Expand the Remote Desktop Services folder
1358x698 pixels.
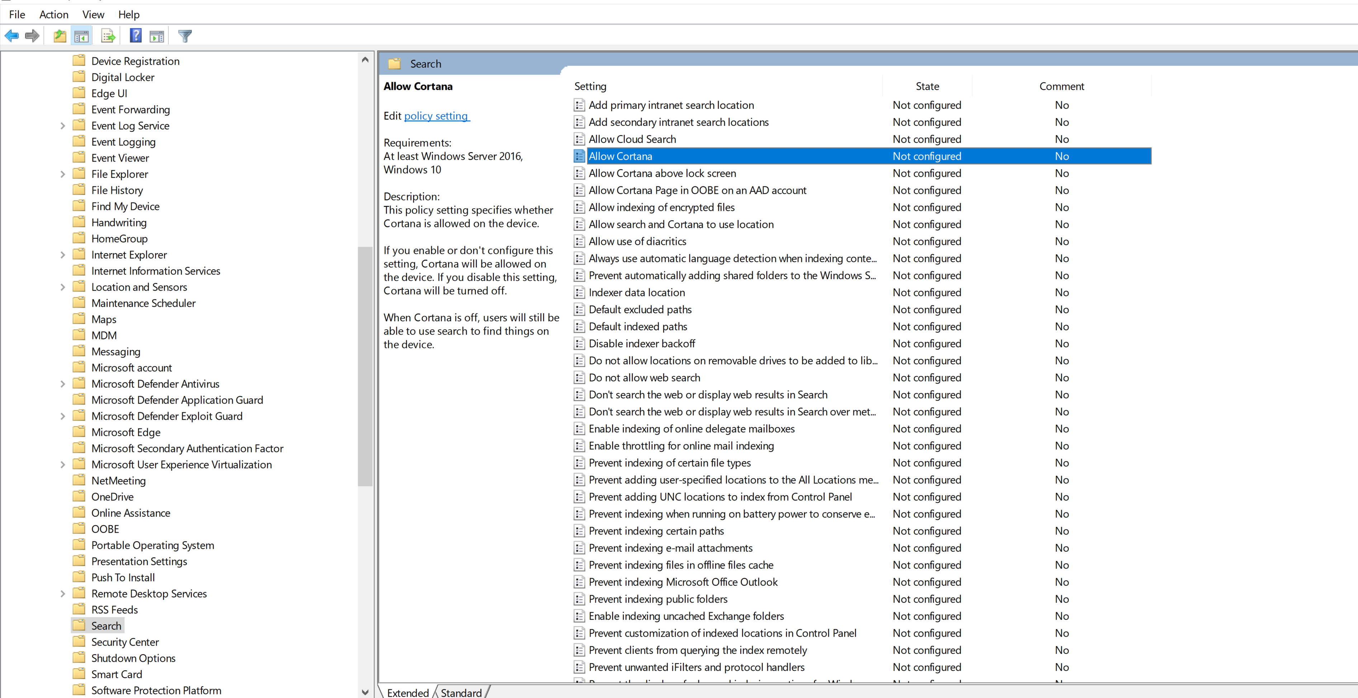(x=63, y=594)
